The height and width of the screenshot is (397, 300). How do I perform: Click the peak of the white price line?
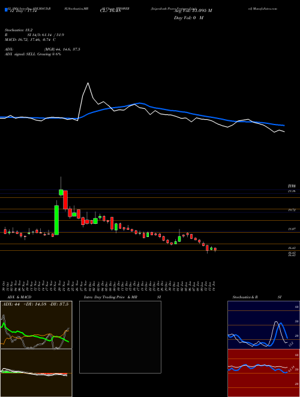(88, 83)
